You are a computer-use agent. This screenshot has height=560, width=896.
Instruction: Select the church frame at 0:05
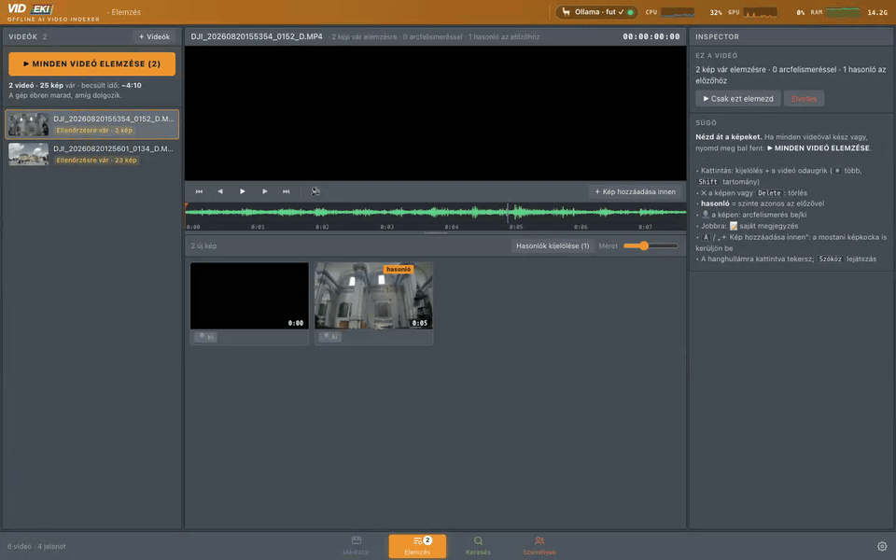373,296
